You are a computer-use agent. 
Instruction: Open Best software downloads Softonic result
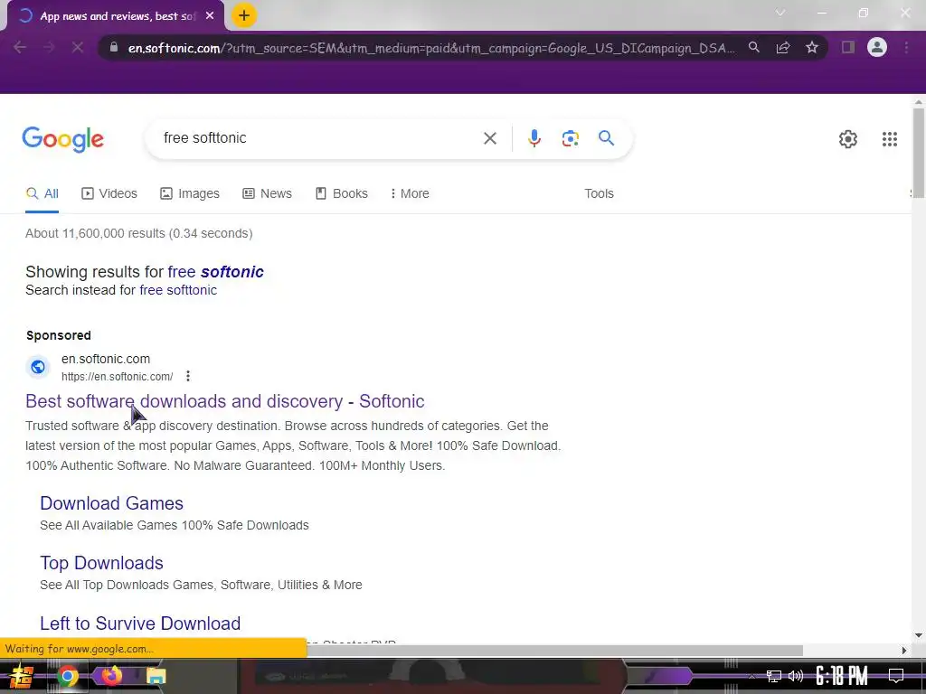[x=225, y=401]
